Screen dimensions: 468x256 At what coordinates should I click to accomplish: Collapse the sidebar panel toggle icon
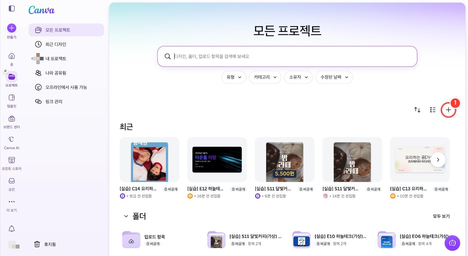pos(12,8)
